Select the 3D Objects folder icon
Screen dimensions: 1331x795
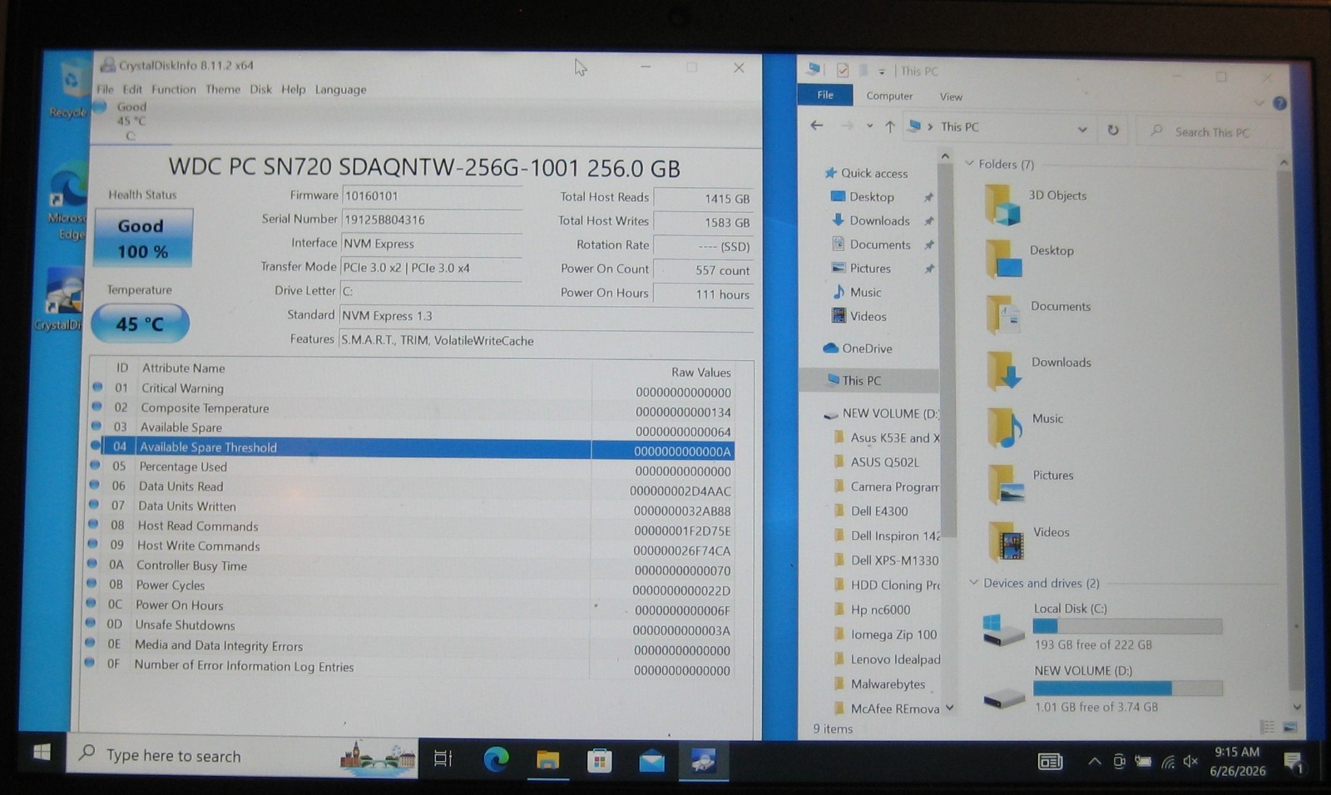click(1002, 205)
